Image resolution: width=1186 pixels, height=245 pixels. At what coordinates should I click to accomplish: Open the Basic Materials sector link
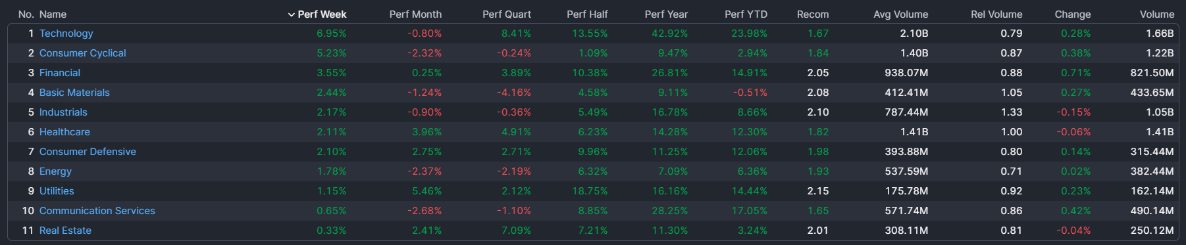[74, 93]
